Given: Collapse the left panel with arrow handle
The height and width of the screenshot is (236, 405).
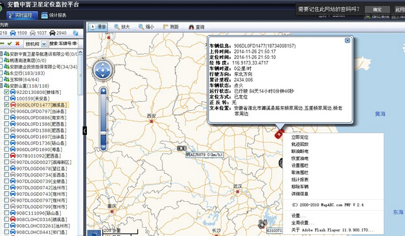Looking at the screenshot, I should 85,130.
